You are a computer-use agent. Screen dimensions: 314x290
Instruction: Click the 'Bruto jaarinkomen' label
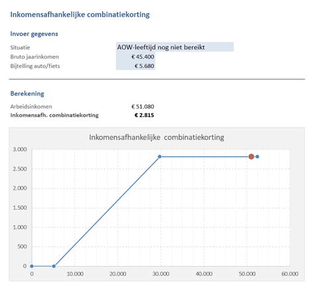[34, 57]
